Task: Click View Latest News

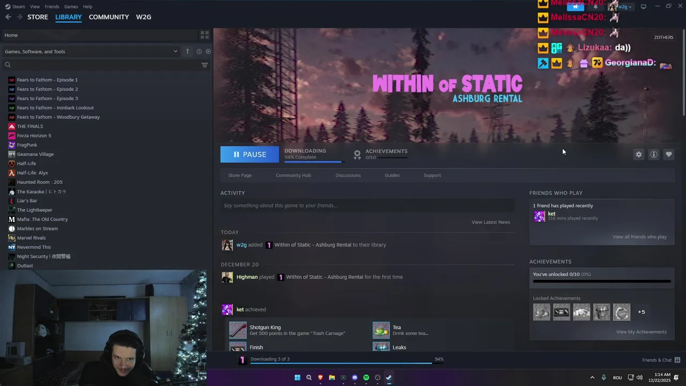Action: [x=491, y=222]
